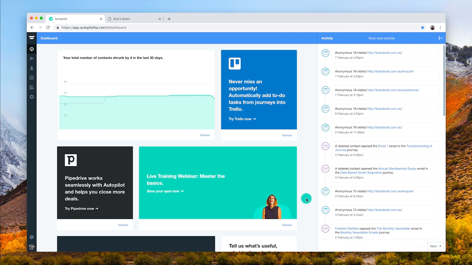
Task: Open the Reports chart icon in the sidebar
Action: 32,78
